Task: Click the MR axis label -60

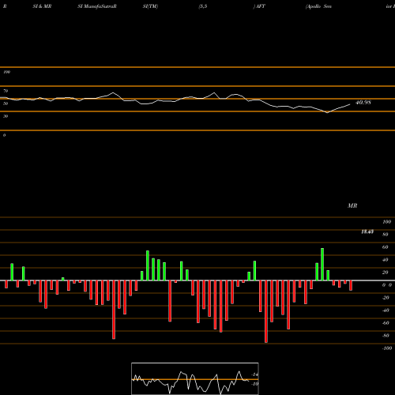Action: click(386, 323)
